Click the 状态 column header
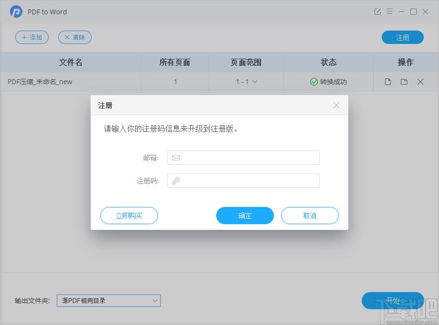Screen dimensions: 439x325 click(x=328, y=62)
